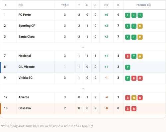
Task: Click Santa Clara's yellow H form badge
Action: click(x=140, y=37)
